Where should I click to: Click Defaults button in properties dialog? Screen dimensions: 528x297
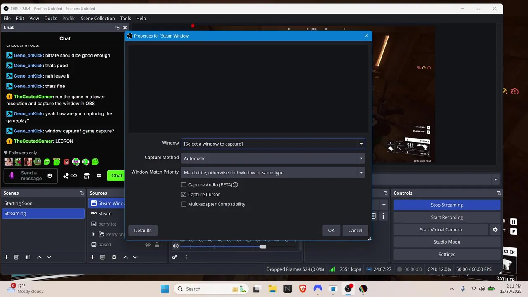coord(143,230)
